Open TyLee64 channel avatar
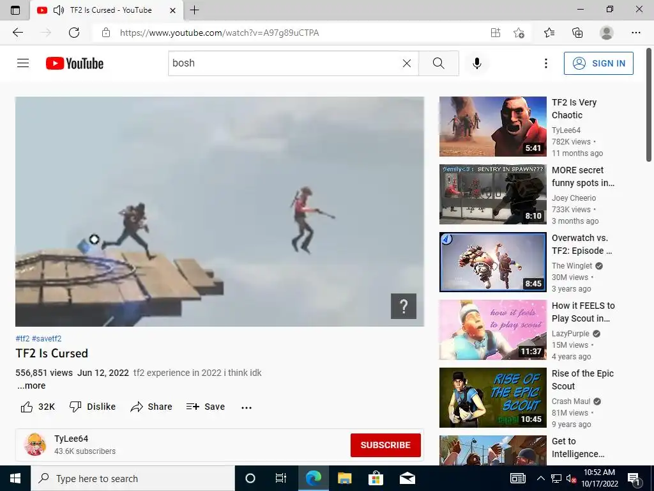 click(34, 444)
